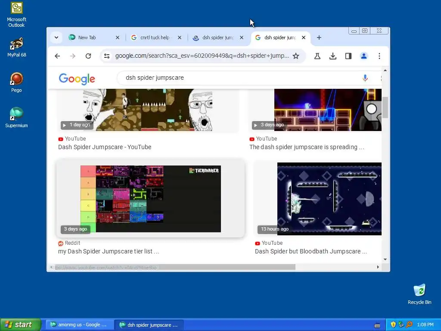Open 'Dash Spider Jumpscare - YouTube' result
Viewport: 441px width, 331px height.
(105, 147)
